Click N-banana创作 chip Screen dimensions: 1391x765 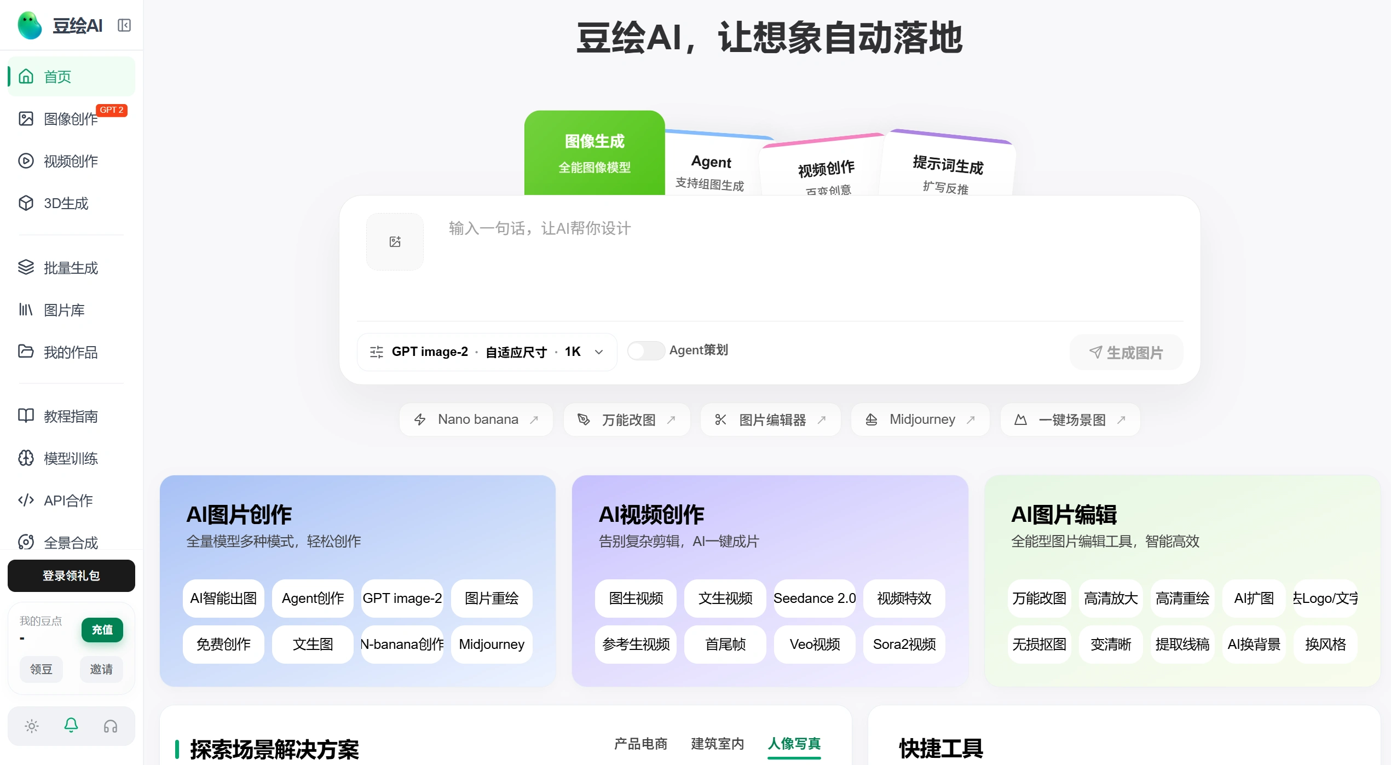pos(402,644)
